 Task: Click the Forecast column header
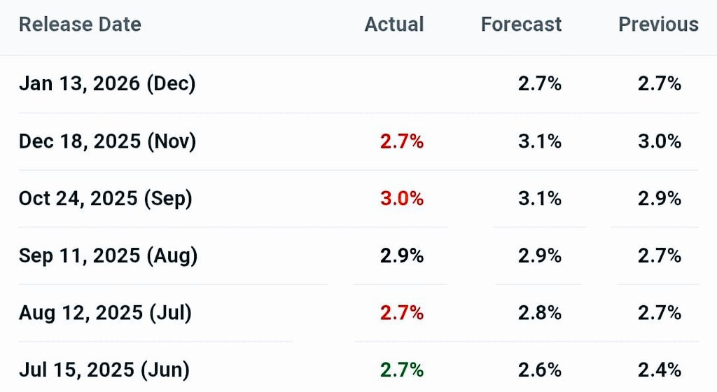(521, 24)
